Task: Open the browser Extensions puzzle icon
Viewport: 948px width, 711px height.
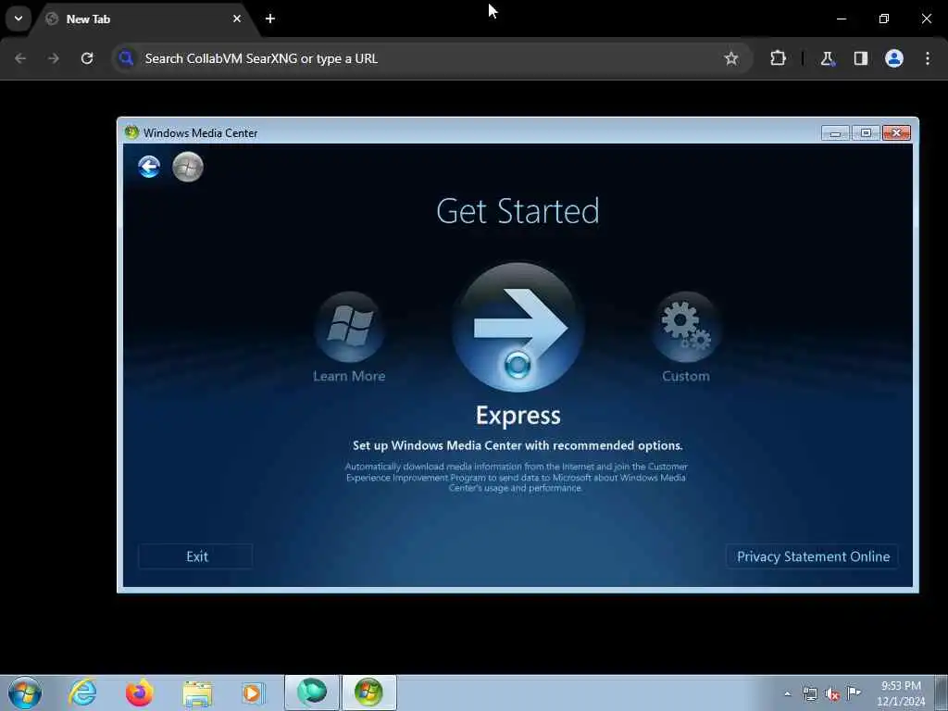Action: point(778,58)
